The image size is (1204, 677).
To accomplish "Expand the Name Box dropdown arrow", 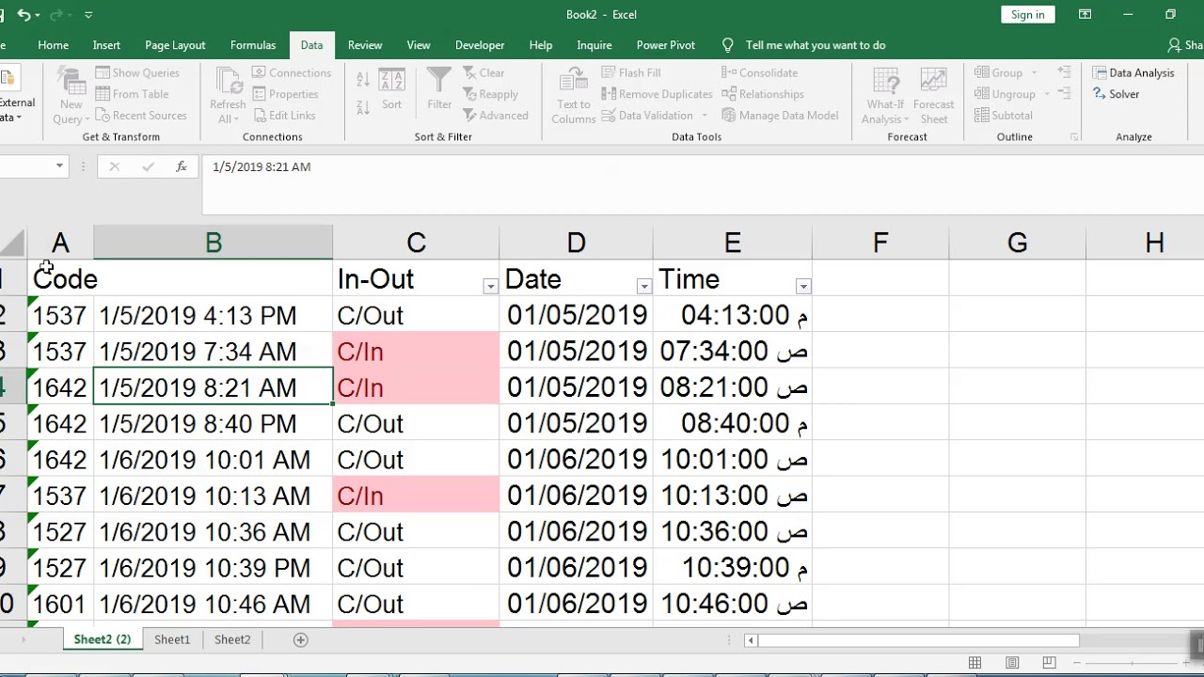I will [59, 166].
